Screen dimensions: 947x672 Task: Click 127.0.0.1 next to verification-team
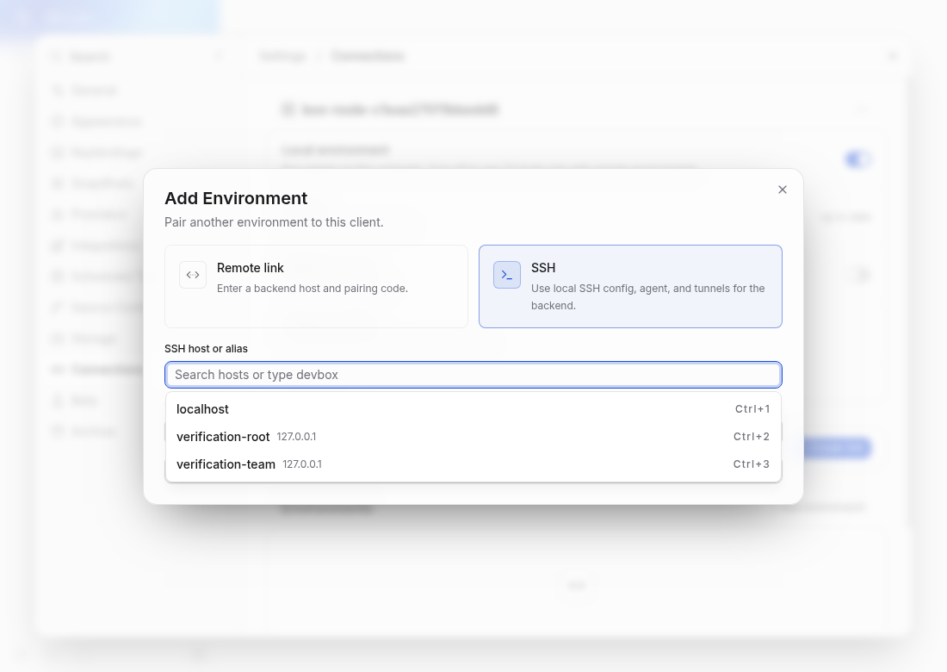click(302, 464)
